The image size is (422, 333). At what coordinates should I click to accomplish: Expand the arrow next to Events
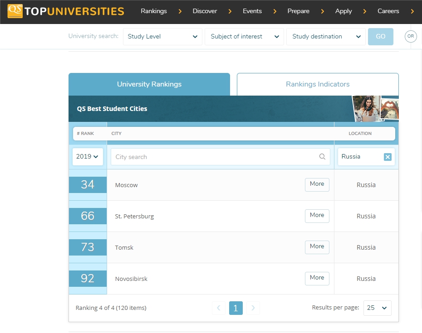275,11
